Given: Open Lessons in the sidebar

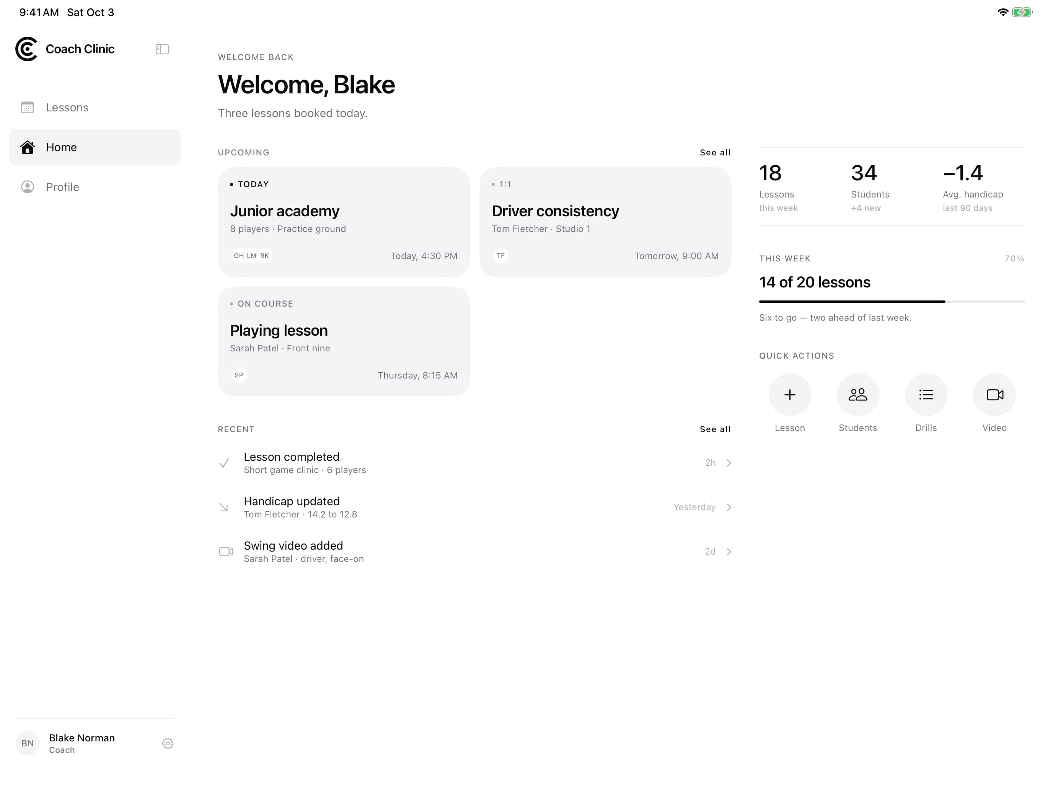Looking at the screenshot, I should (x=95, y=107).
